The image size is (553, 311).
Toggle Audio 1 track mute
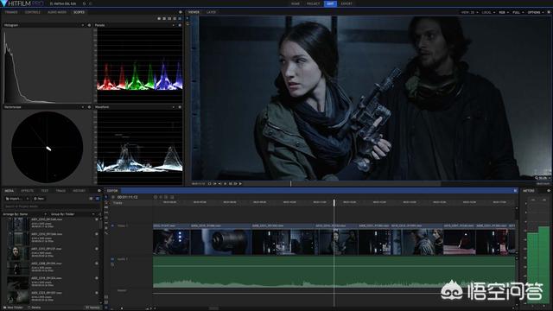(x=112, y=259)
